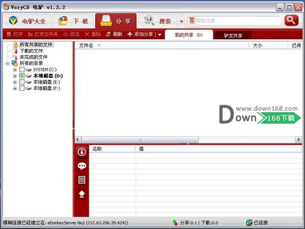The height and width of the screenshot is (229, 305).
Task: Check the SYSTEM (C:) share checkbox
Action: pyautogui.click(x=22, y=70)
